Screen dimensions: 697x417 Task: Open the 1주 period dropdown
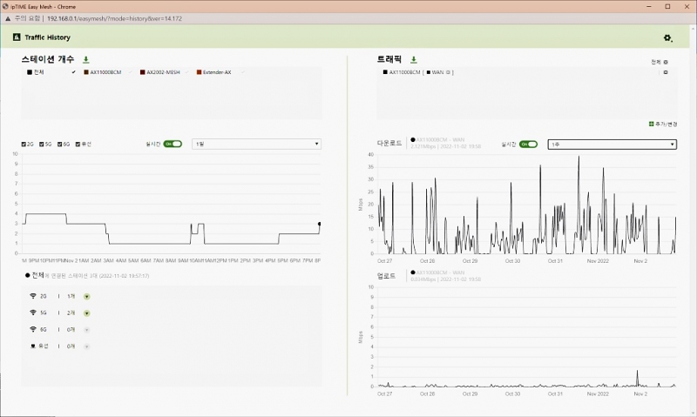click(x=612, y=144)
